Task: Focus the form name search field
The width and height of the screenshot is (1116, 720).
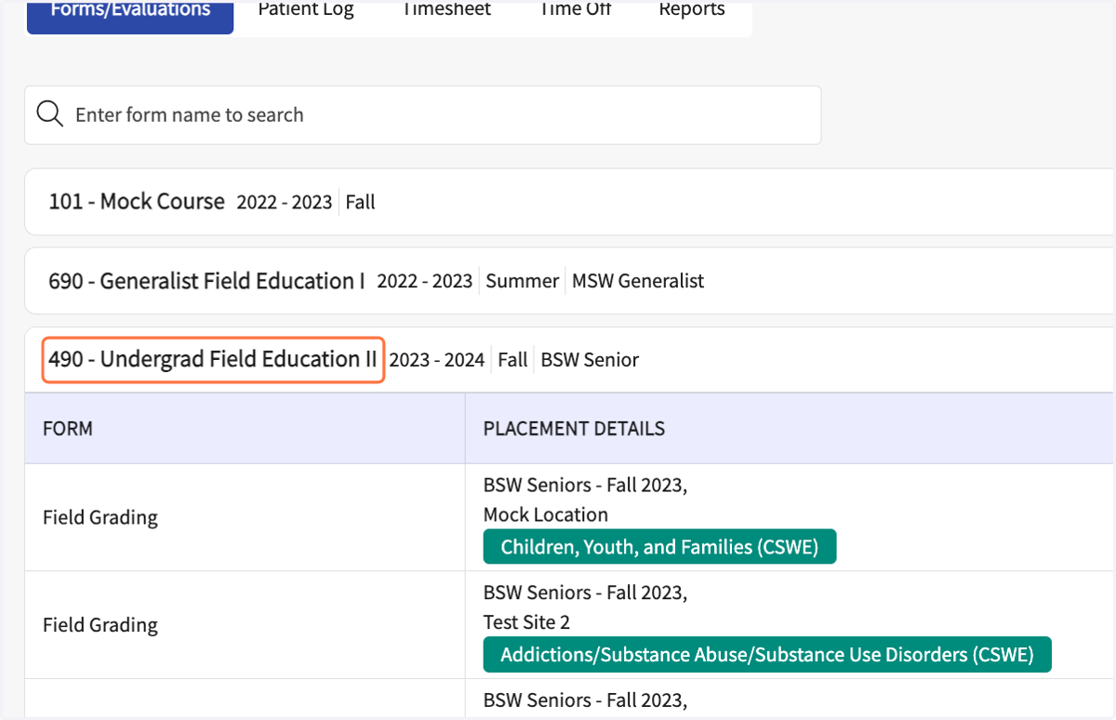Action: (423, 115)
